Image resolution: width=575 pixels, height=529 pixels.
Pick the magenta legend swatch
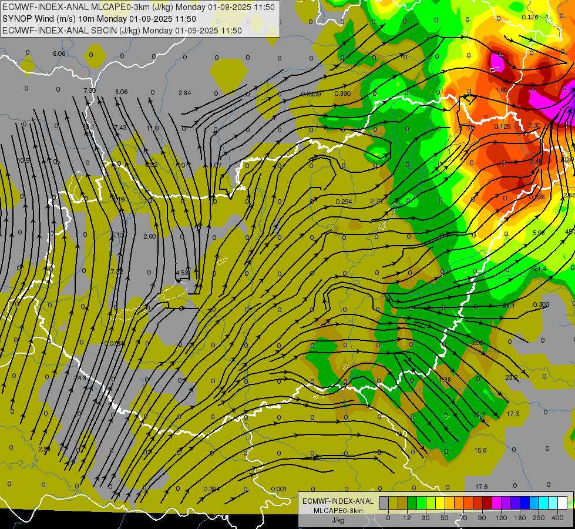point(496,503)
